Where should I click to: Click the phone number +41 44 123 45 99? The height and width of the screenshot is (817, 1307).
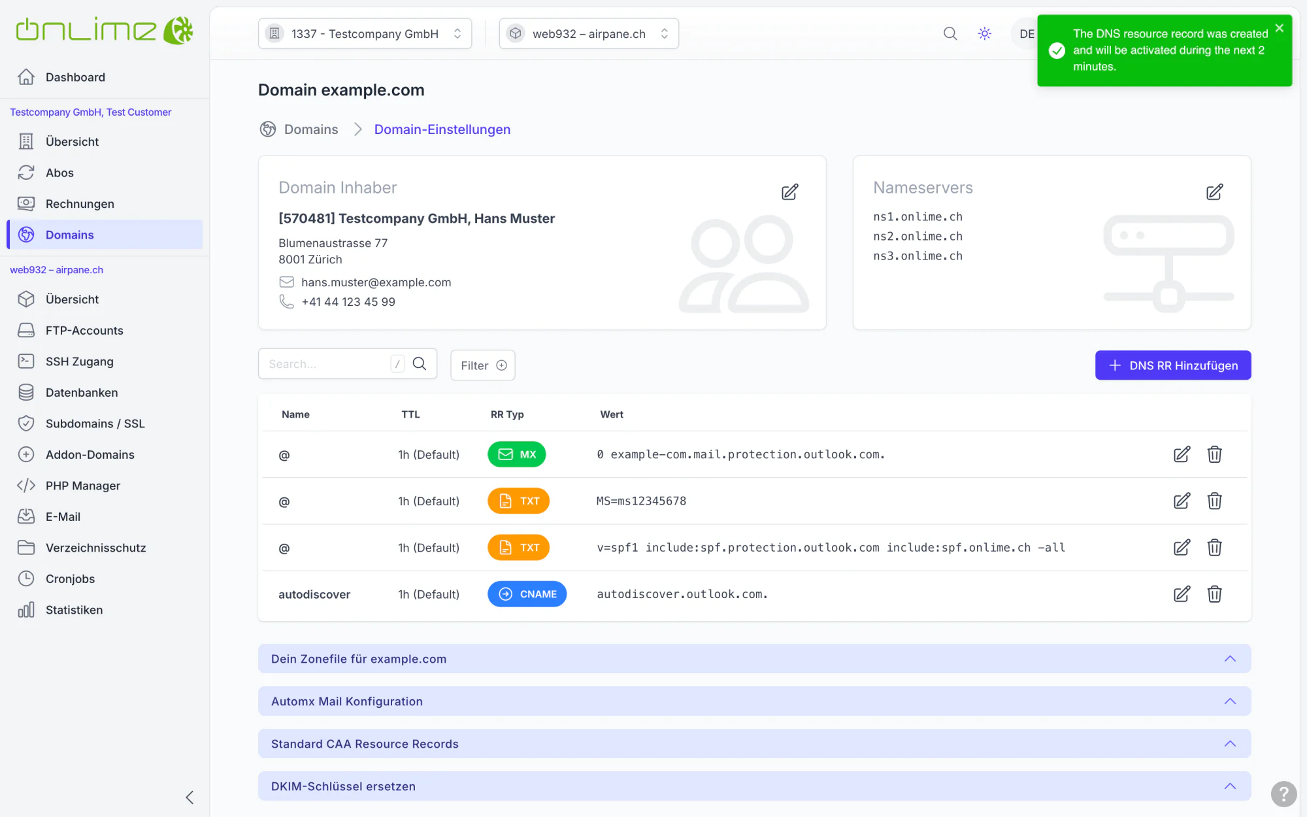click(348, 302)
